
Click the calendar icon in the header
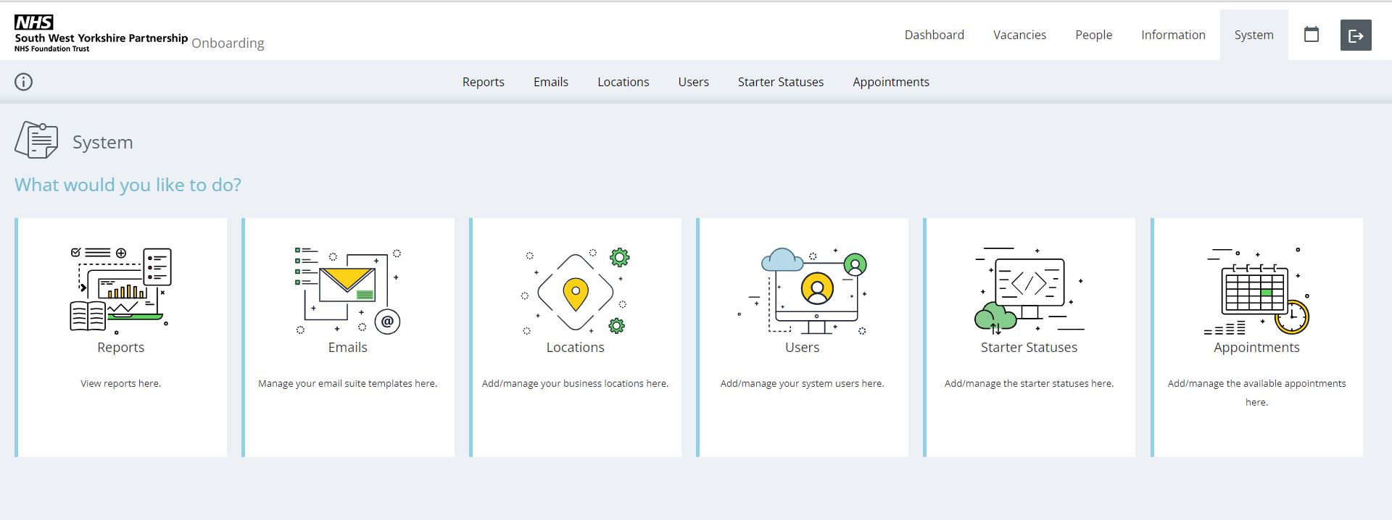[x=1311, y=35]
